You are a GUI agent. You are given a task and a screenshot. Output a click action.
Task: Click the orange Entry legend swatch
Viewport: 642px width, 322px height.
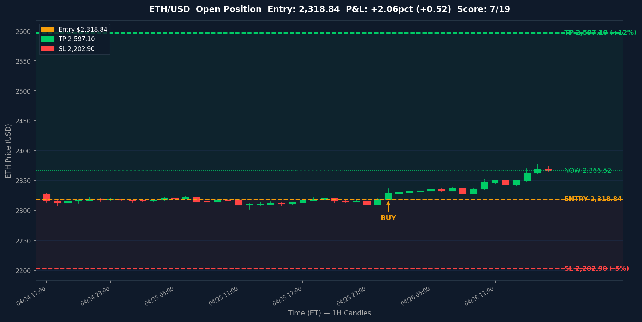click(48, 30)
